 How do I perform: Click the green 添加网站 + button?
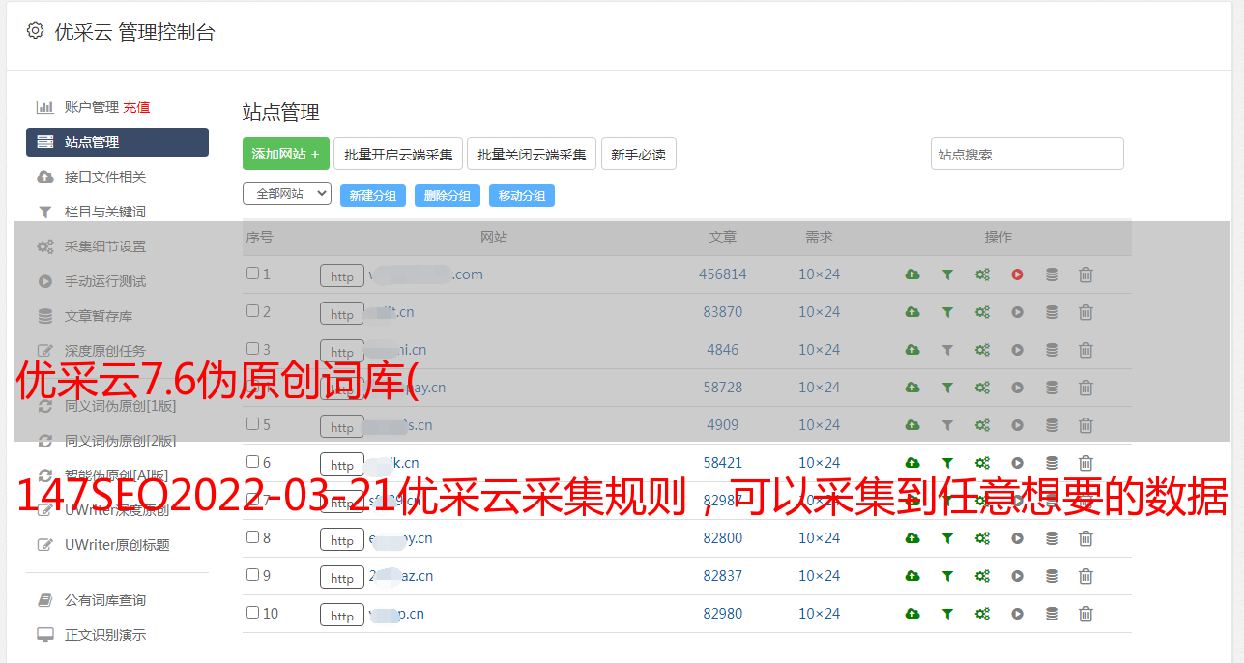point(286,154)
